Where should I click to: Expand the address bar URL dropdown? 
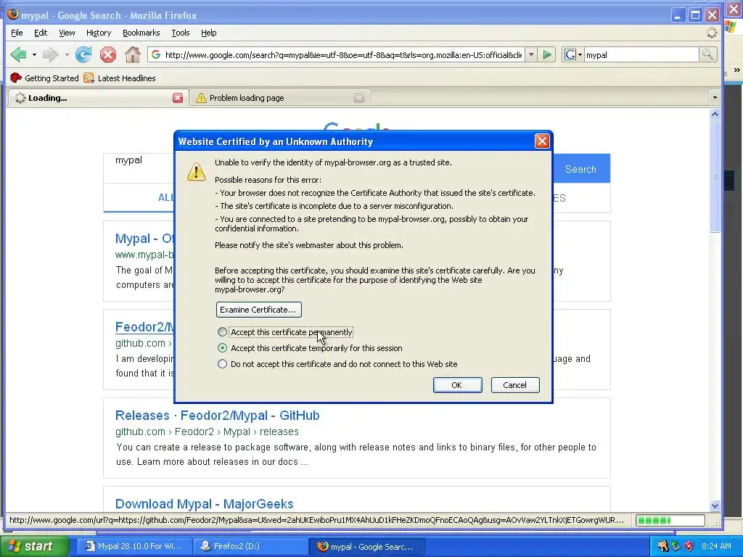[x=531, y=55]
